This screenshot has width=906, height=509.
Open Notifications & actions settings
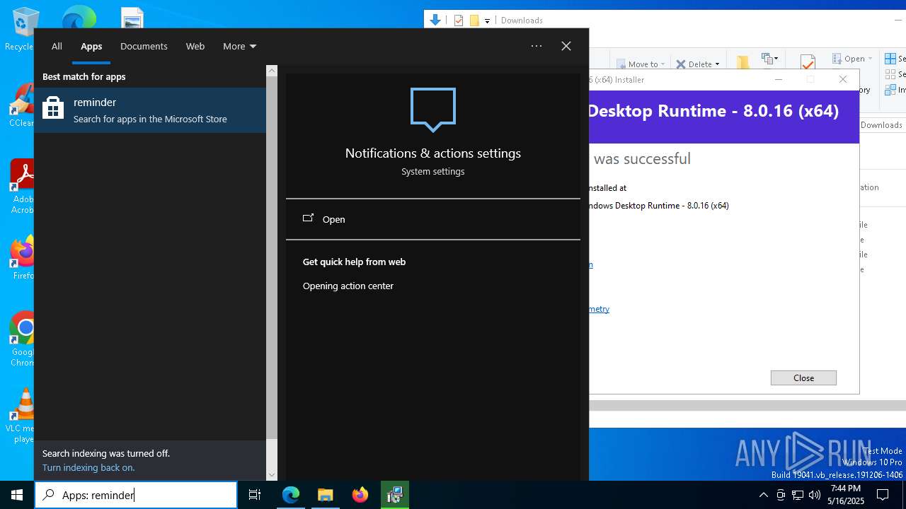(433, 219)
